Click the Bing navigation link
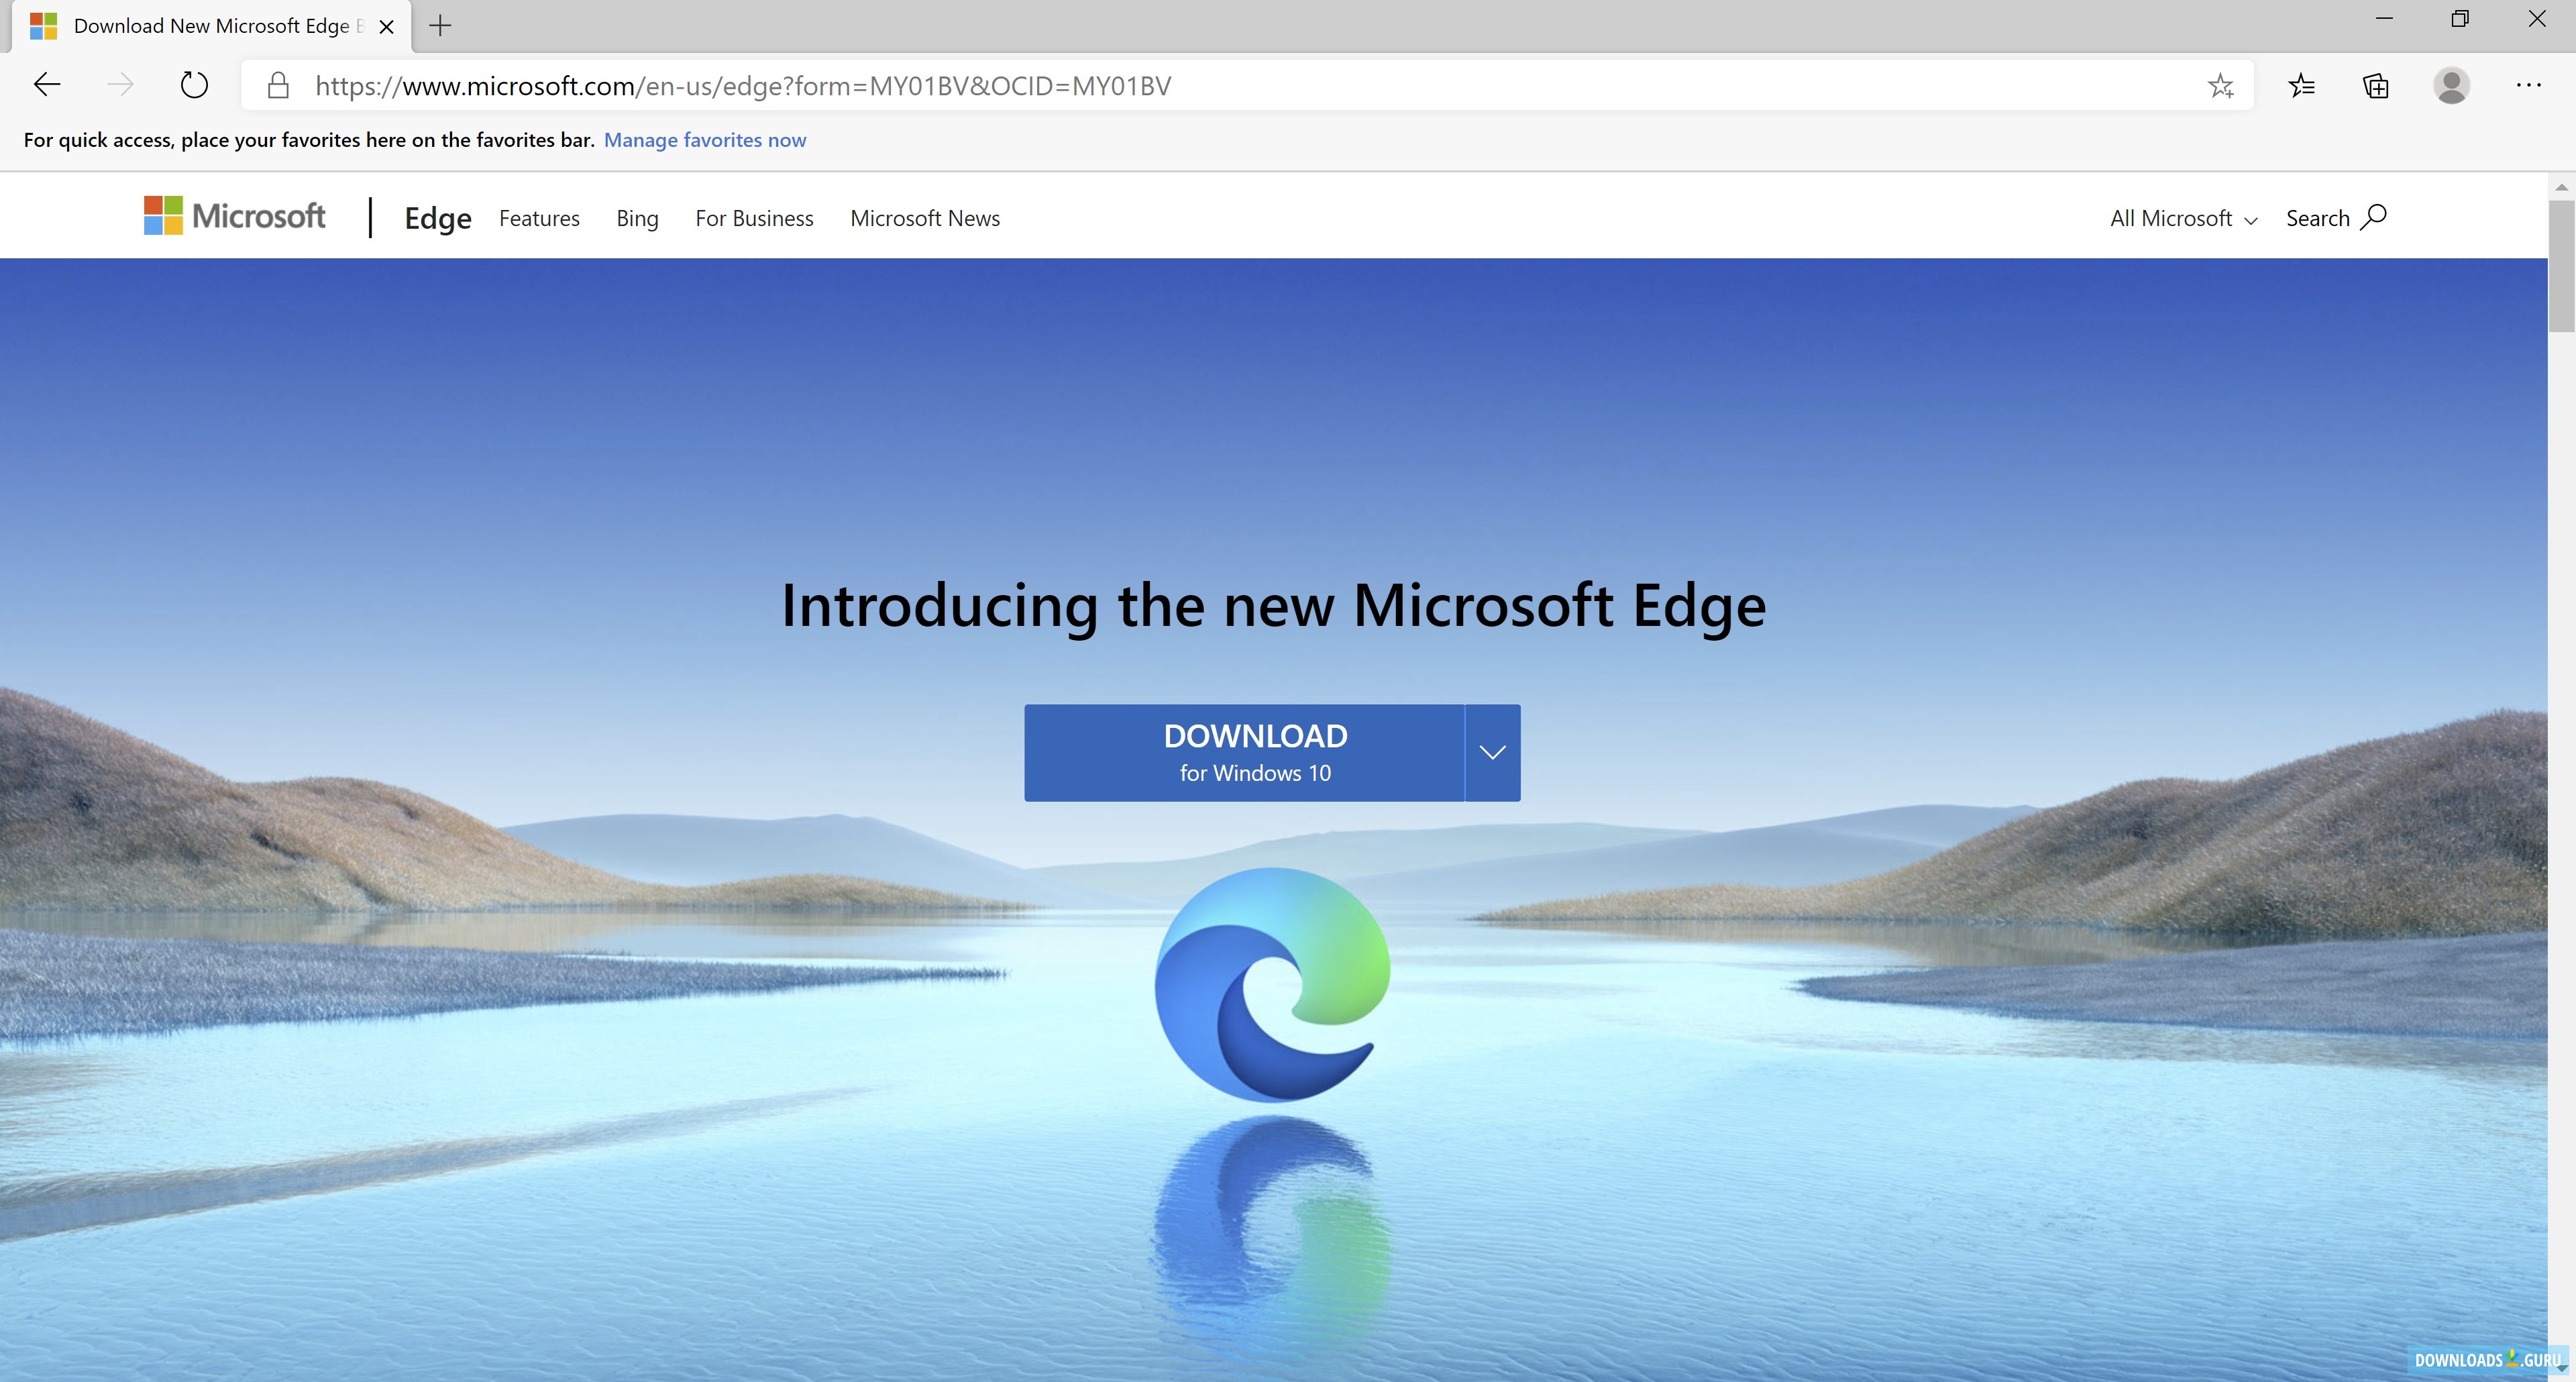Screen dimensions: 2576x1382 click(637, 218)
